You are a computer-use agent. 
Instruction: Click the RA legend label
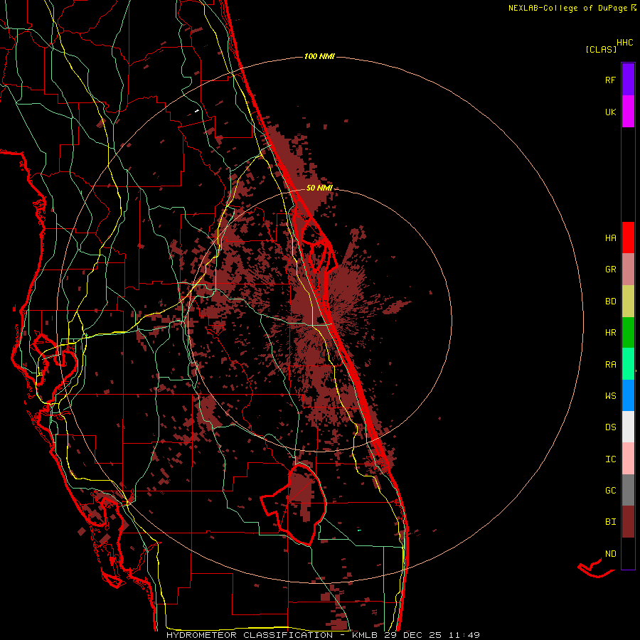tap(610, 365)
